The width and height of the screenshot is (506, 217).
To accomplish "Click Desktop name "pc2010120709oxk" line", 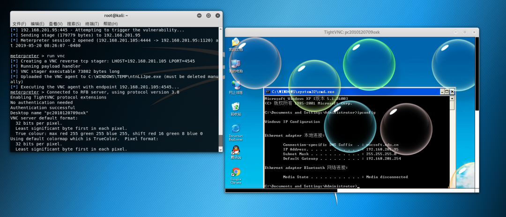I will pos(49,113).
